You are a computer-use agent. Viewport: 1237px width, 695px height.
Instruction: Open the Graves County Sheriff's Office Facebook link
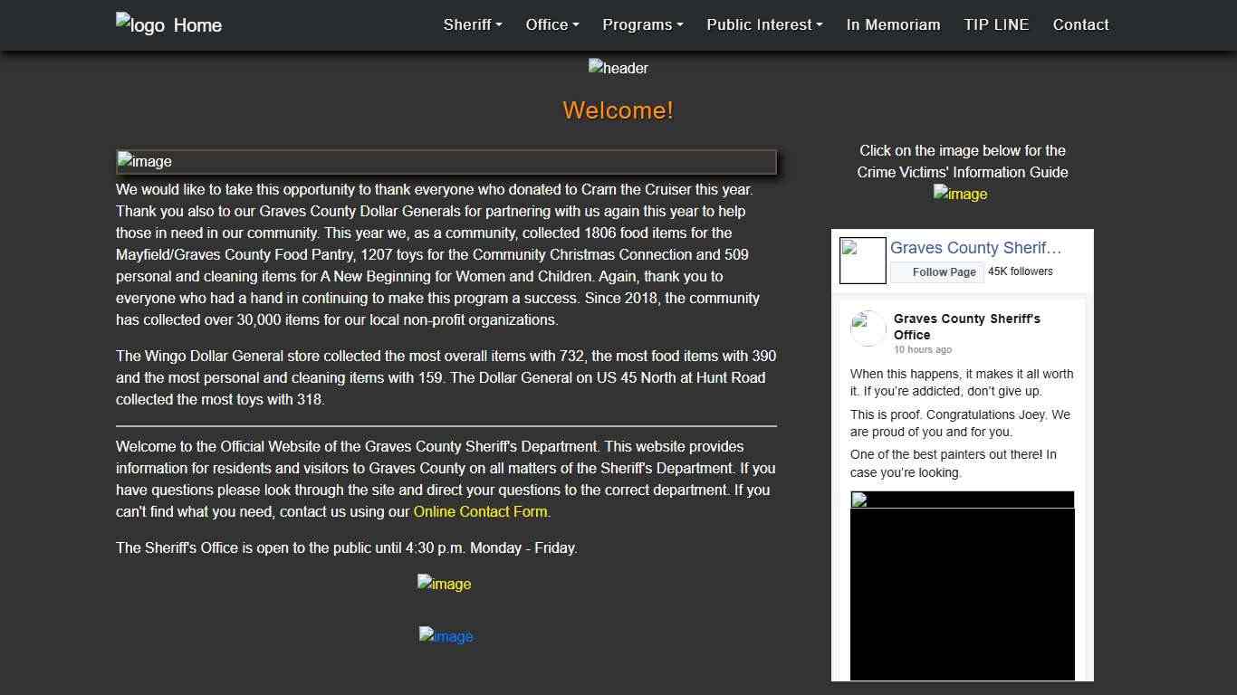(976, 247)
